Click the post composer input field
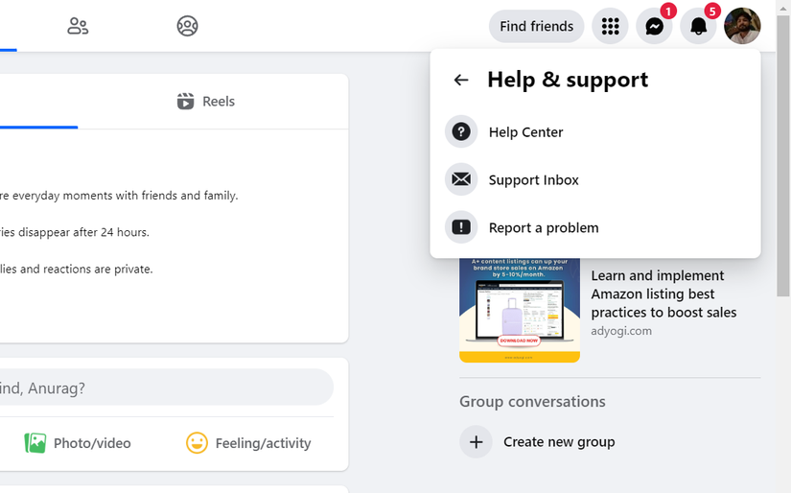The width and height of the screenshot is (791, 493). pyautogui.click(x=163, y=387)
